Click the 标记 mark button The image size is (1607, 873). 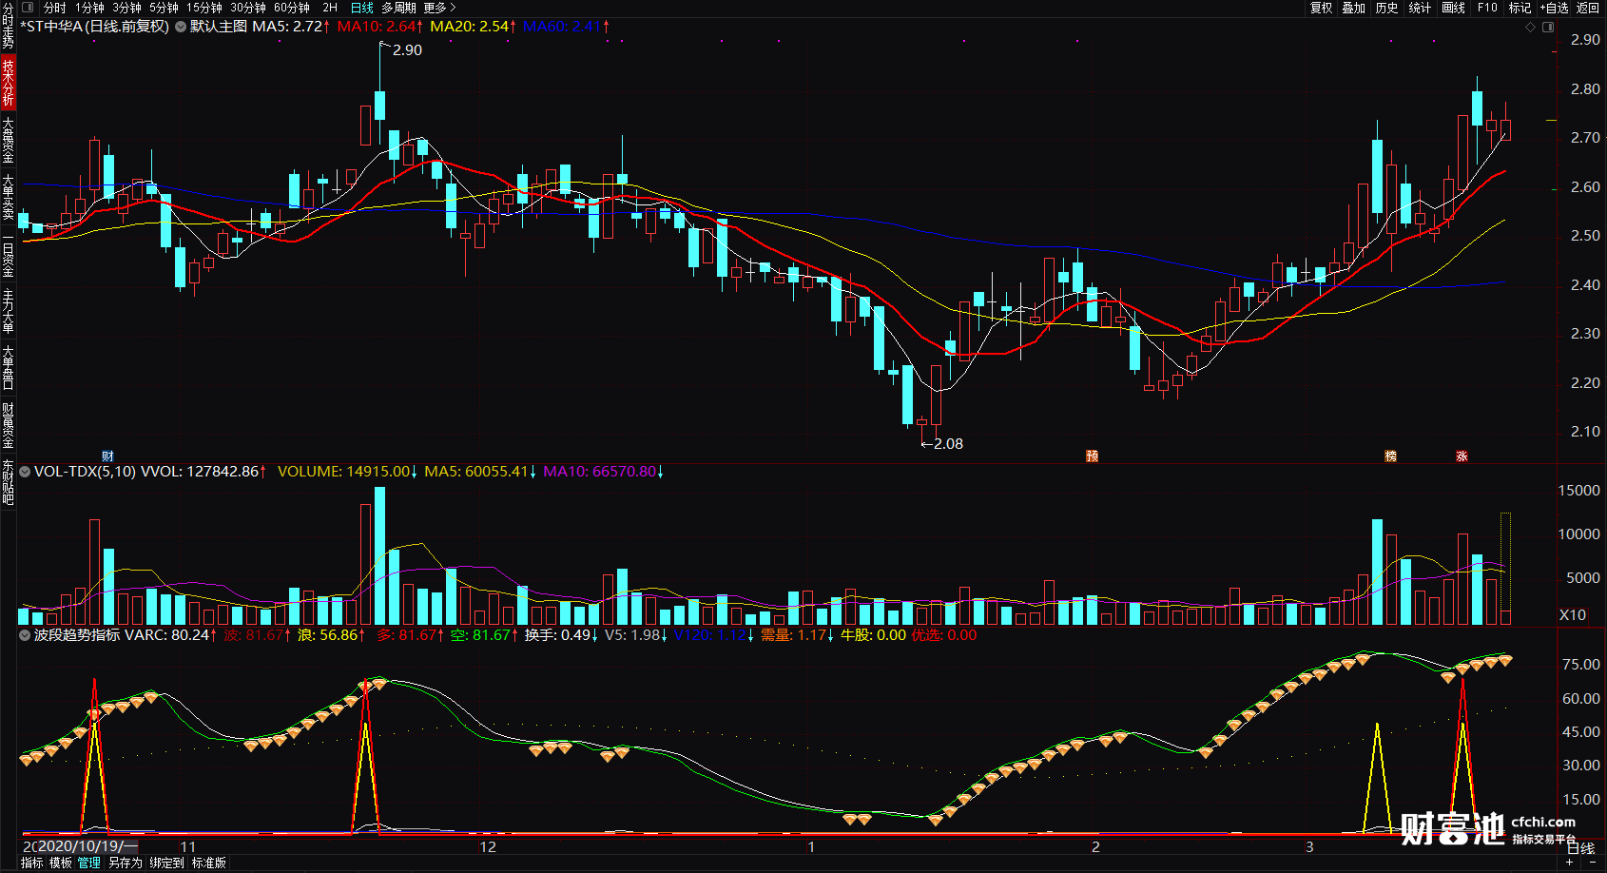[1520, 8]
